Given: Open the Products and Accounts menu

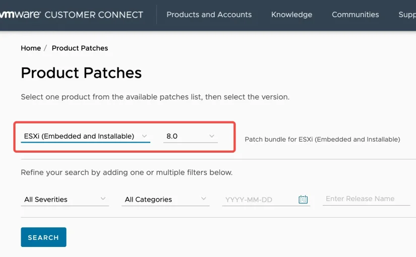Looking at the screenshot, I should click(209, 15).
